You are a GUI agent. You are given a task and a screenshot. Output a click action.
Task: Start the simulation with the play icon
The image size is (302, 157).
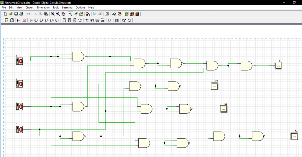point(95,14)
